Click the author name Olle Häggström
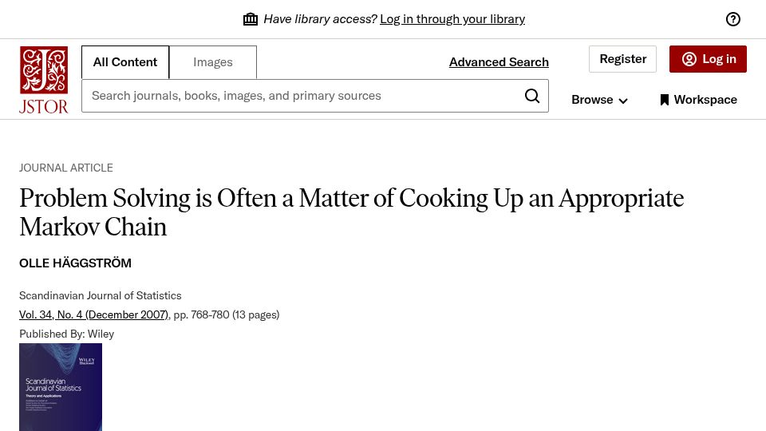Screen dimensions: 766x431 [75, 263]
